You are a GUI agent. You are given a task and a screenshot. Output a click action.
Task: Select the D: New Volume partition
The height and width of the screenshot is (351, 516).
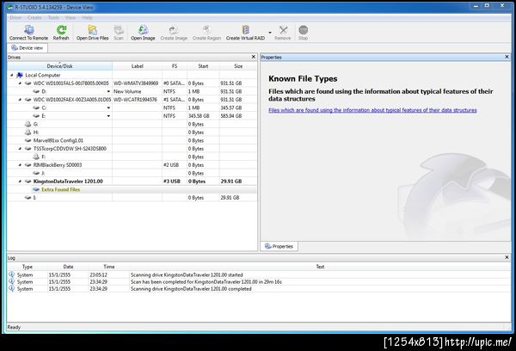132,91
